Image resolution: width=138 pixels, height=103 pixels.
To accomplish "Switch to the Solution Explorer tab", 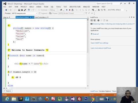I will point(105,91).
